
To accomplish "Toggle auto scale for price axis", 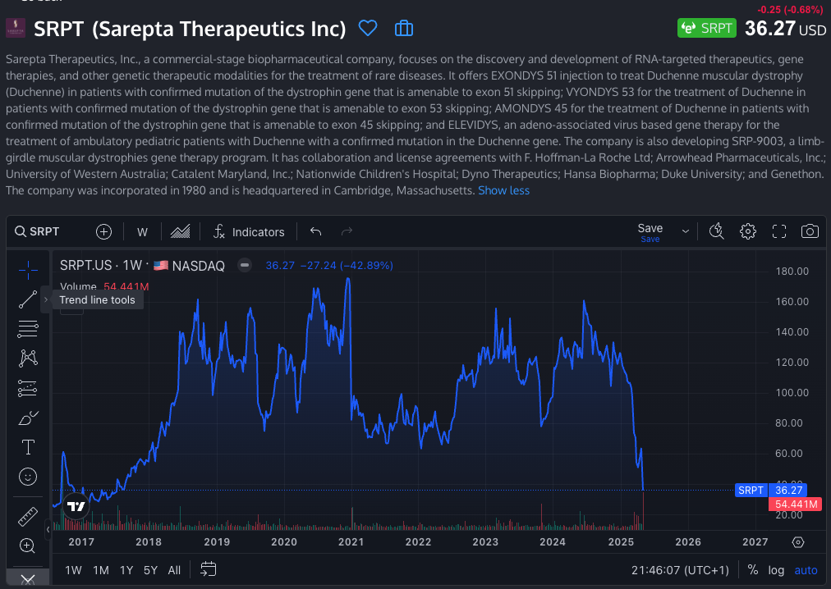I will coord(806,570).
